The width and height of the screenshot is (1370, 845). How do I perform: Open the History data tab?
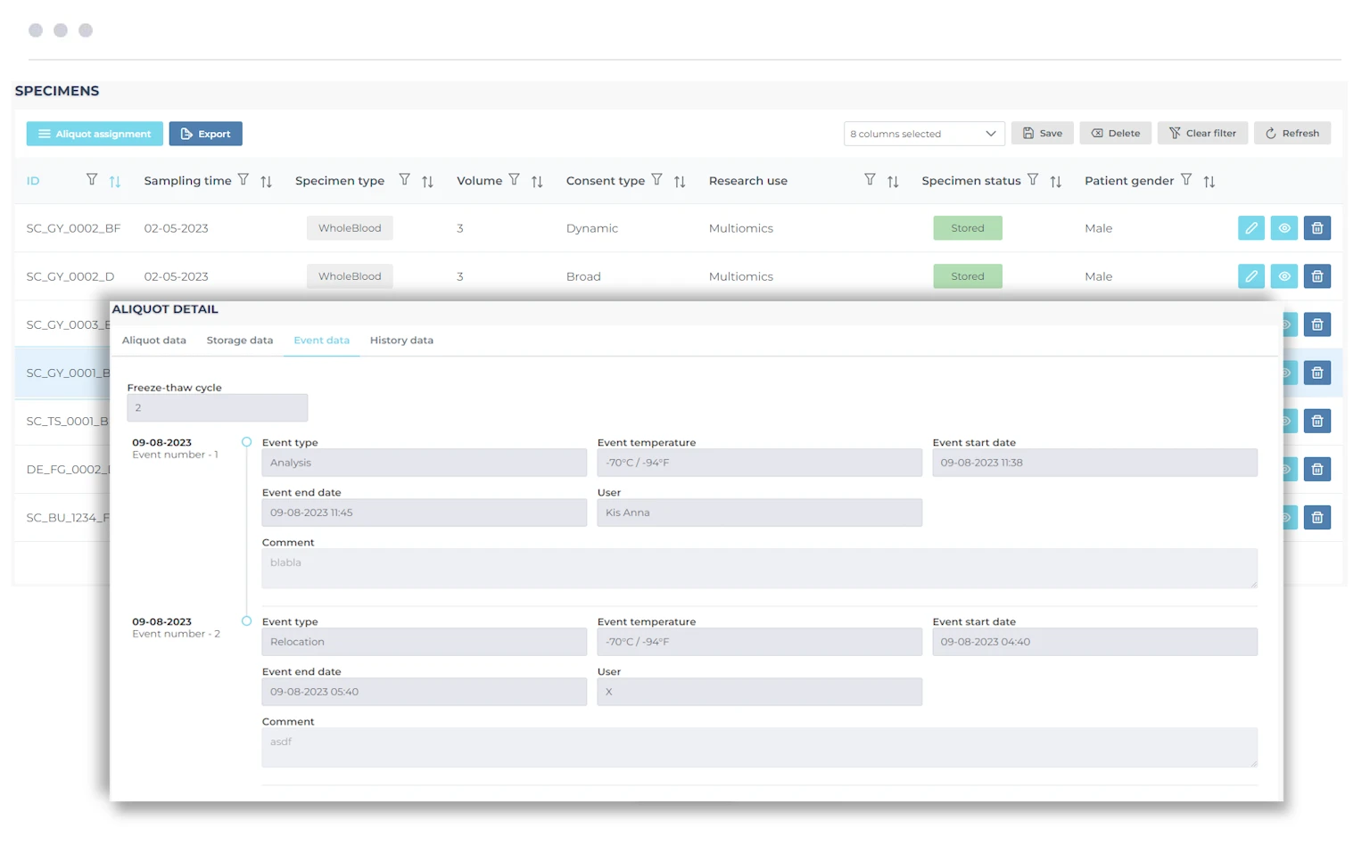(x=401, y=340)
